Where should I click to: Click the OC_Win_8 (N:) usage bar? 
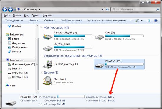coord(73,47)
